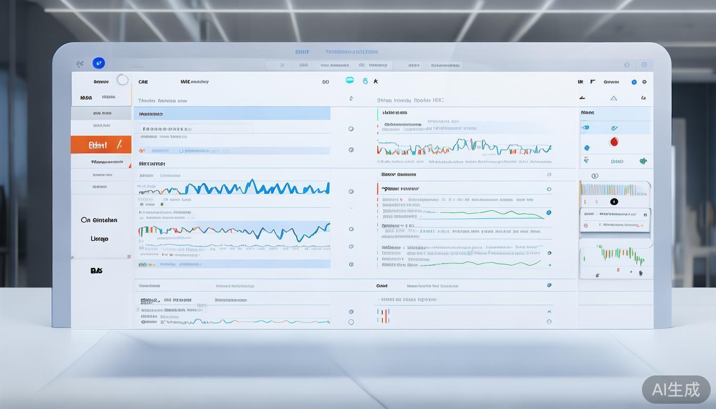The image size is (716, 409).
Task: Toggle the blue radio beside first green line chart
Action: (x=549, y=212)
